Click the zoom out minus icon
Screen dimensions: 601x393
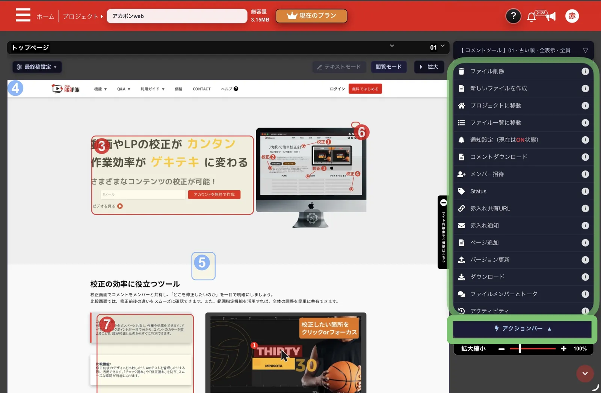(501, 349)
